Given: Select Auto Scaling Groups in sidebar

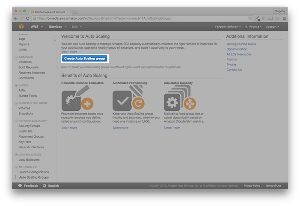Looking at the screenshot, I should 34,177.
